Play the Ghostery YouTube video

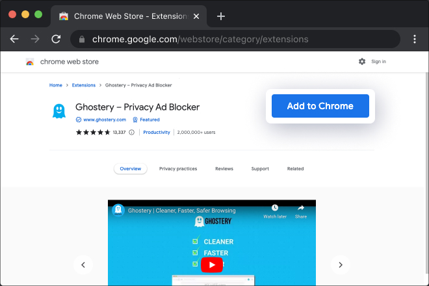click(x=211, y=265)
